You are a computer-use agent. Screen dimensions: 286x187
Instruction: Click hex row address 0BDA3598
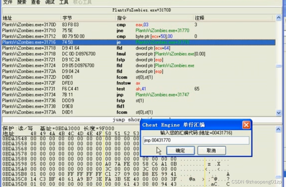[x=15, y=164]
